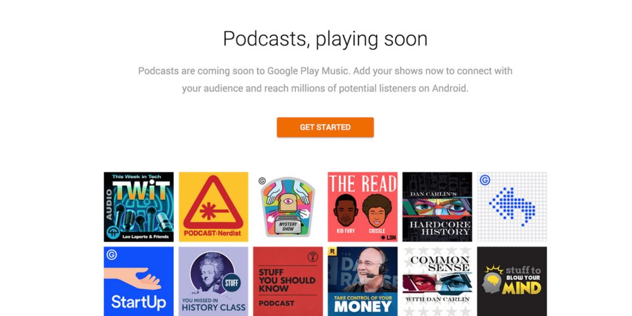The image size is (632, 316).
Task: Click the round icon on Stuff You Should Know
Action: (x=311, y=257)
